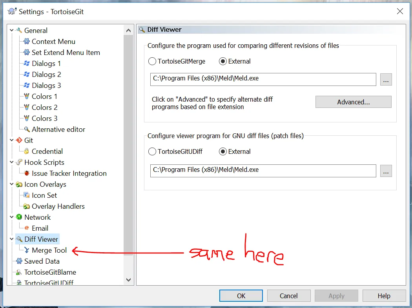The image size is (412, 308).
Task: Go to Alternative editor settings
Action: 58,129
